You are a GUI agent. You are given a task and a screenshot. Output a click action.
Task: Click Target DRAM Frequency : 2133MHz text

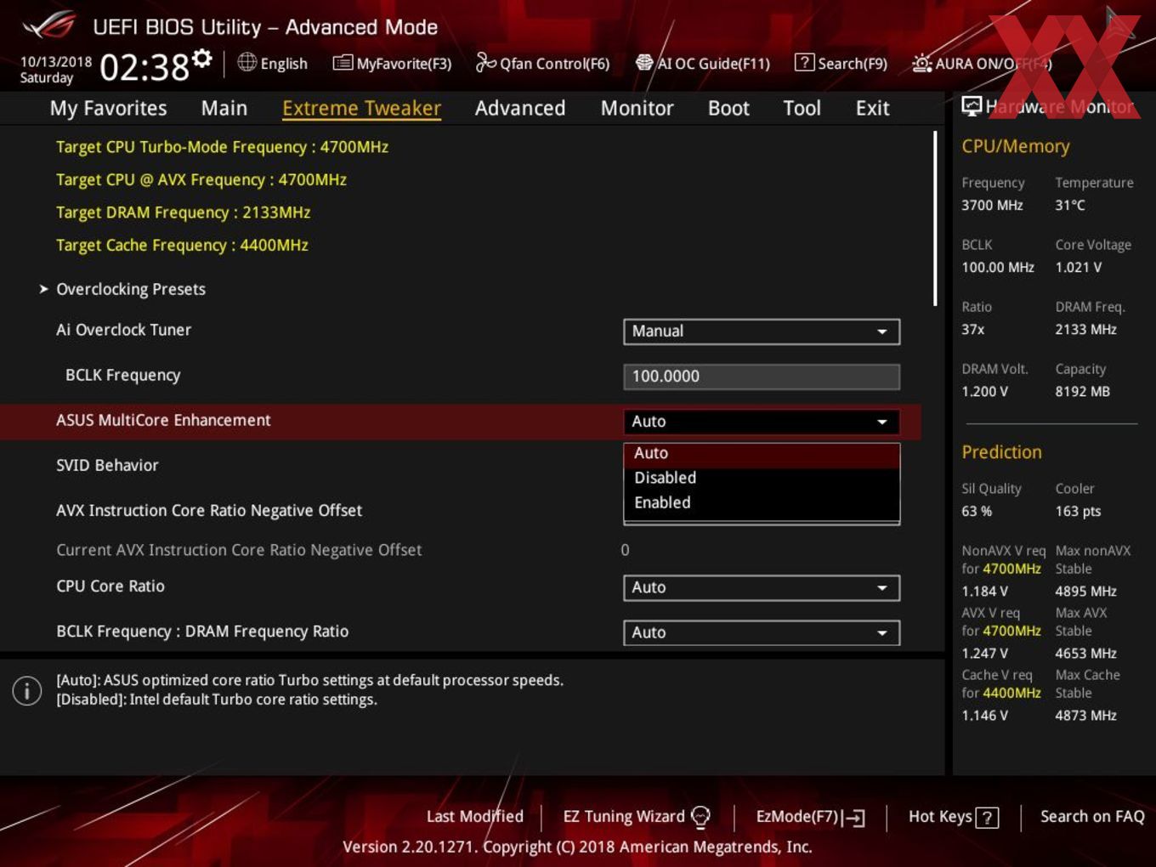183,212
